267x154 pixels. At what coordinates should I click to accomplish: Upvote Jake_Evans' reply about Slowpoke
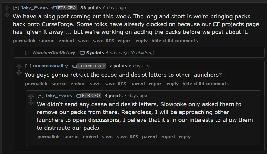pos(31,96)
